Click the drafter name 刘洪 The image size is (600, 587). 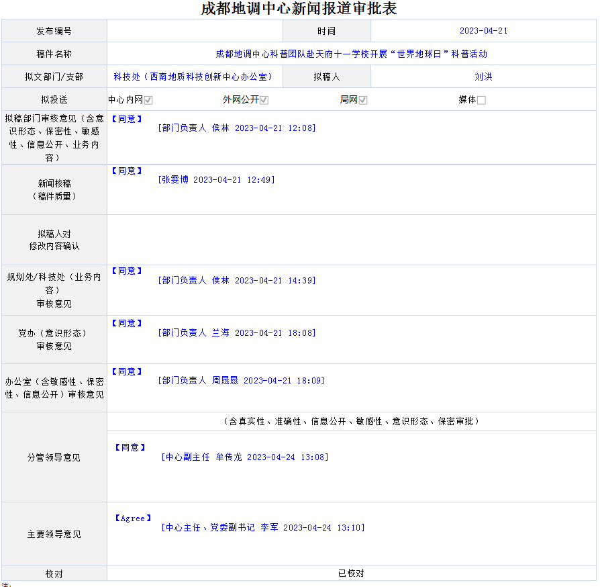click(483, 77)
